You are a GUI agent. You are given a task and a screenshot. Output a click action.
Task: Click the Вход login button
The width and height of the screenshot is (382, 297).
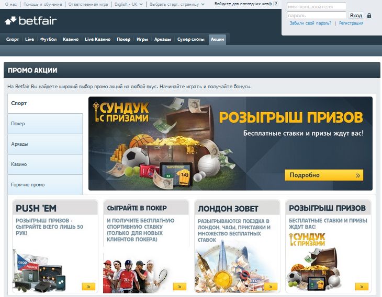coord(356,16)
